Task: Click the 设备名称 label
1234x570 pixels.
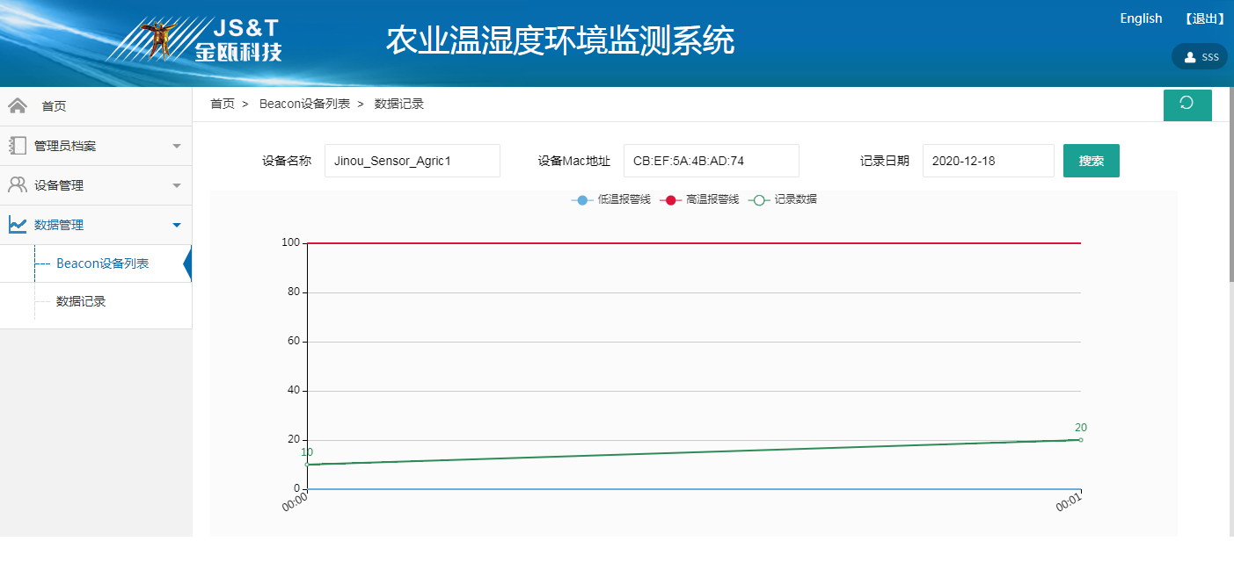Action: click(287, 161)
